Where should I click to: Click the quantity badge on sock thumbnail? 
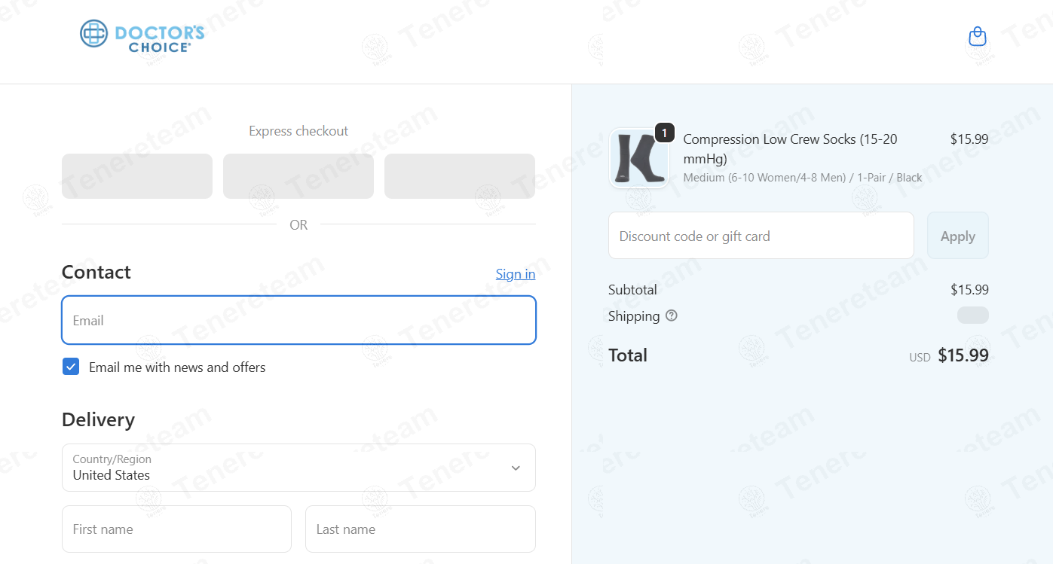pos(664,133)
